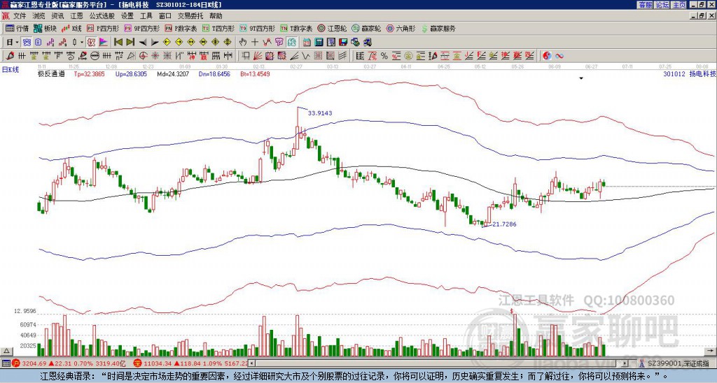Open the 浏览 menu
Screen dimensions: 717x383
coord(39,16)
